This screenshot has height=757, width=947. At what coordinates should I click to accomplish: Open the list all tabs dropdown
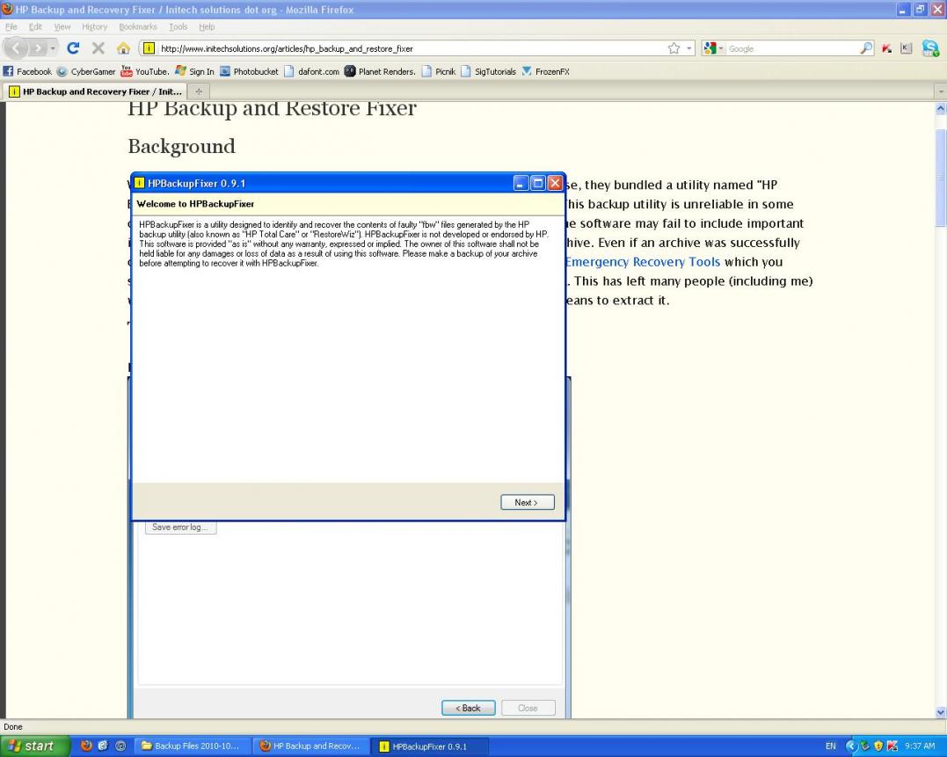pos(940,91)
